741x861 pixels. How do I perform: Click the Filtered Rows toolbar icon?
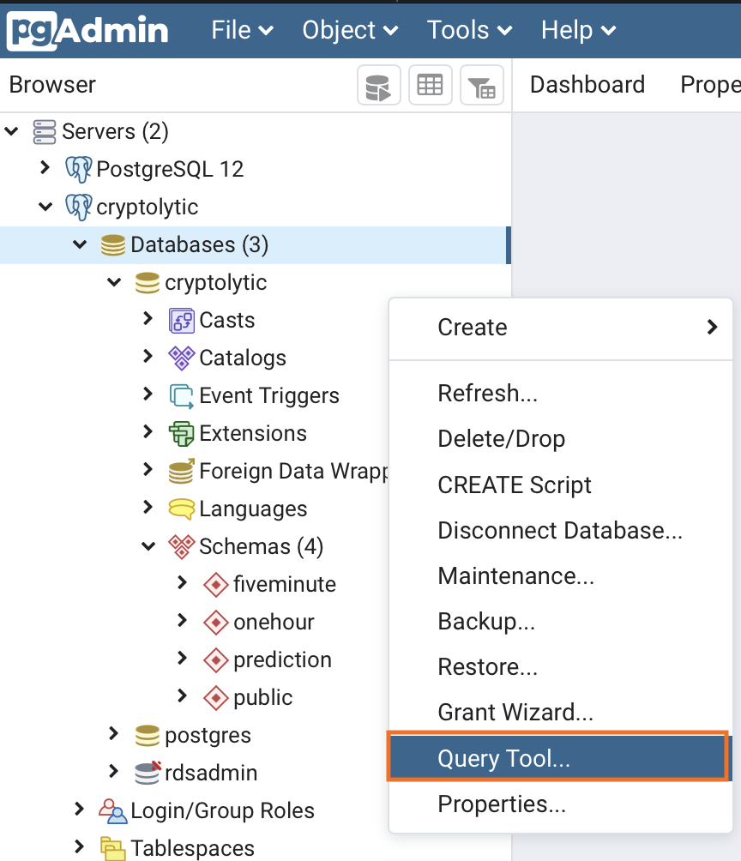[x=482, y=85]
